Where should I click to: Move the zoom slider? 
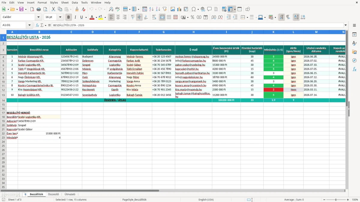tap(336, 200)
